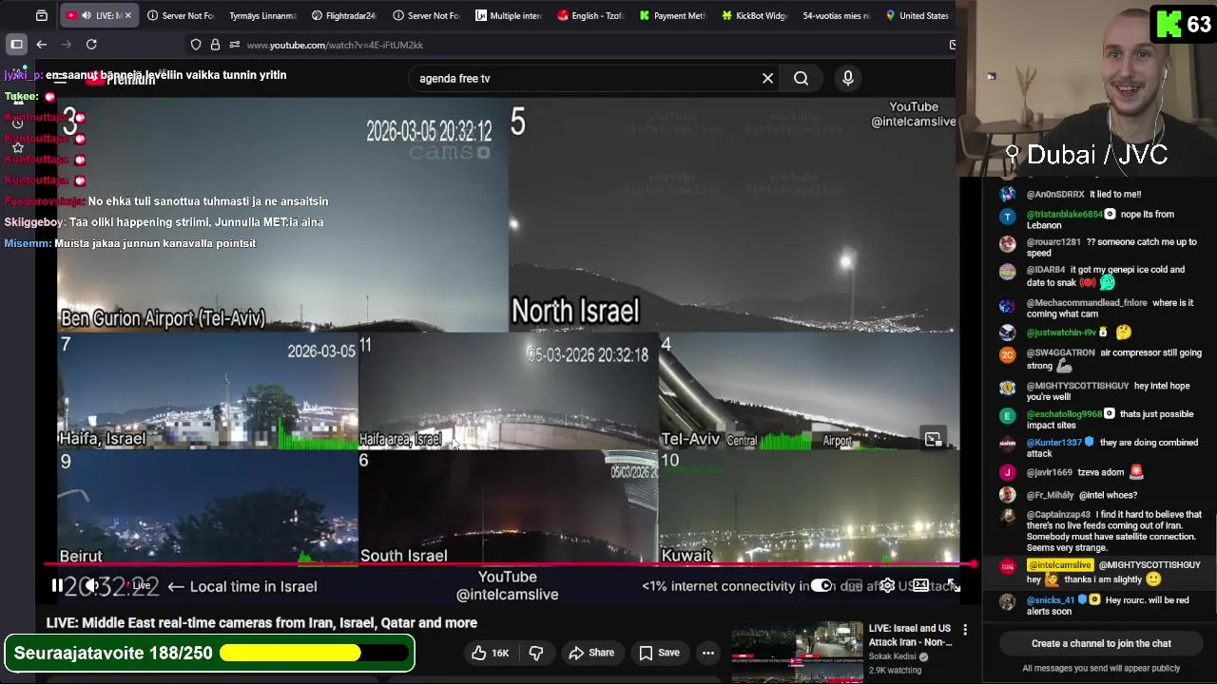The height and width of the screenshot is (684, 1217).
Task: Click the YouTube search magnifier button
Action: [x=802, y=79]
